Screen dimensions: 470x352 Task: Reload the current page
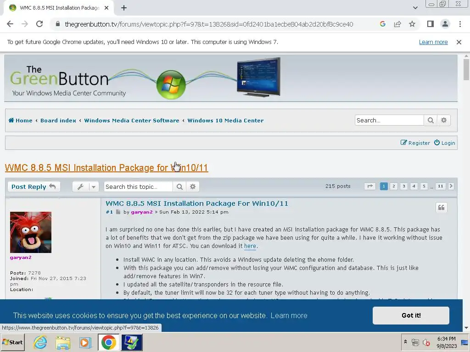pos(39,24)
